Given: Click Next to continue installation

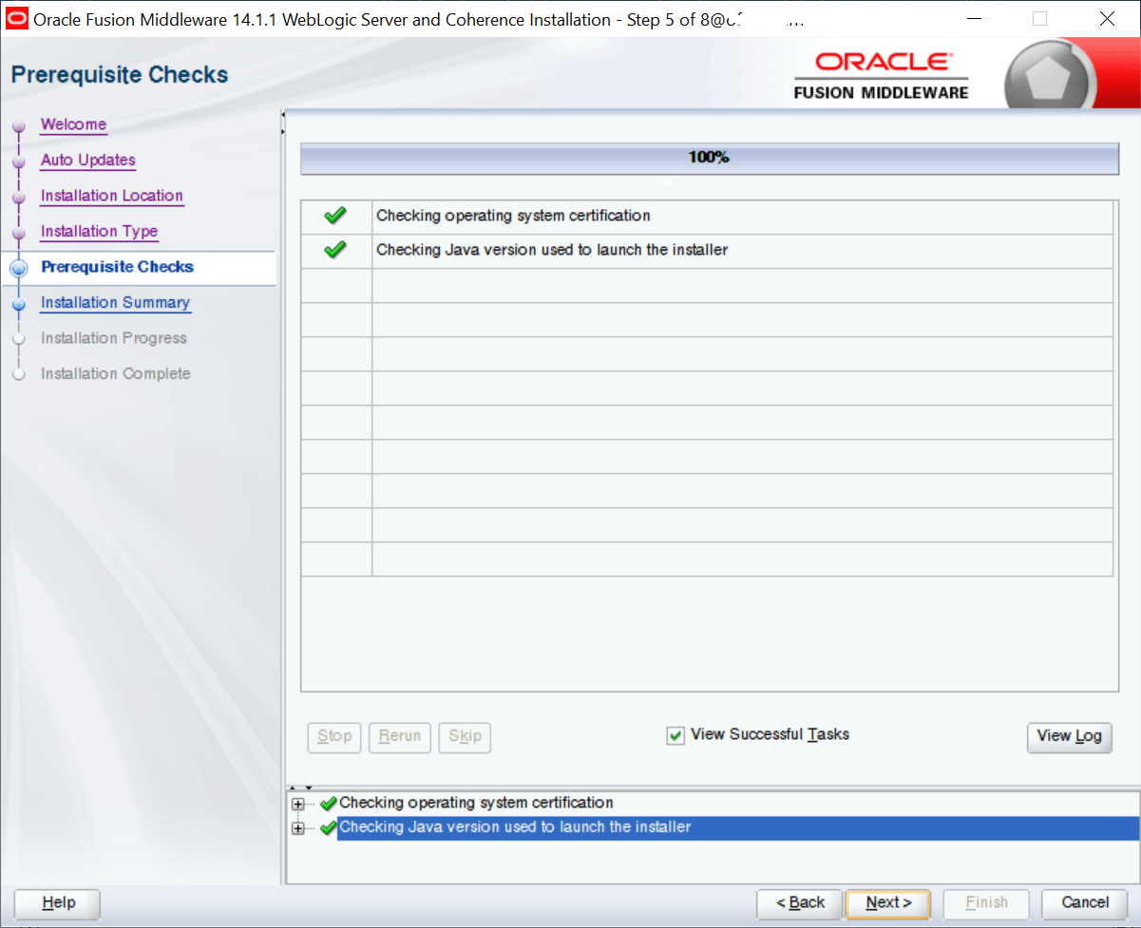Looking at the screenshot, I should coord(886,903).
